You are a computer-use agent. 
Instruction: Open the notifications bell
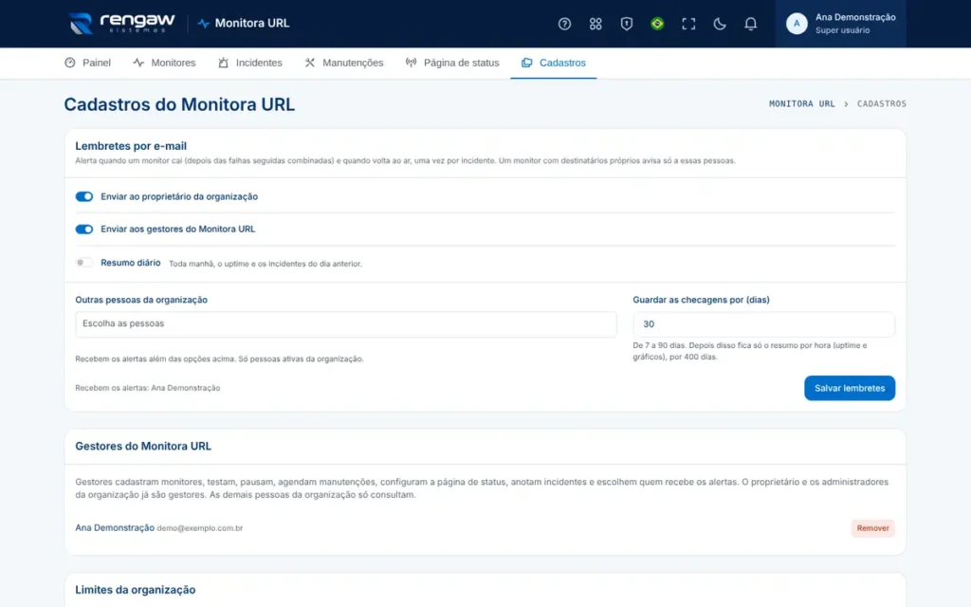(x=750, y=24)
